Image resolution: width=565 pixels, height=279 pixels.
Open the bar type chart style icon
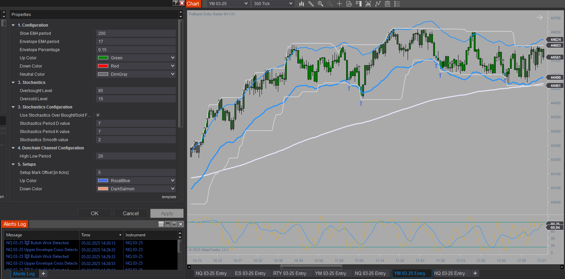click(301, 4)
